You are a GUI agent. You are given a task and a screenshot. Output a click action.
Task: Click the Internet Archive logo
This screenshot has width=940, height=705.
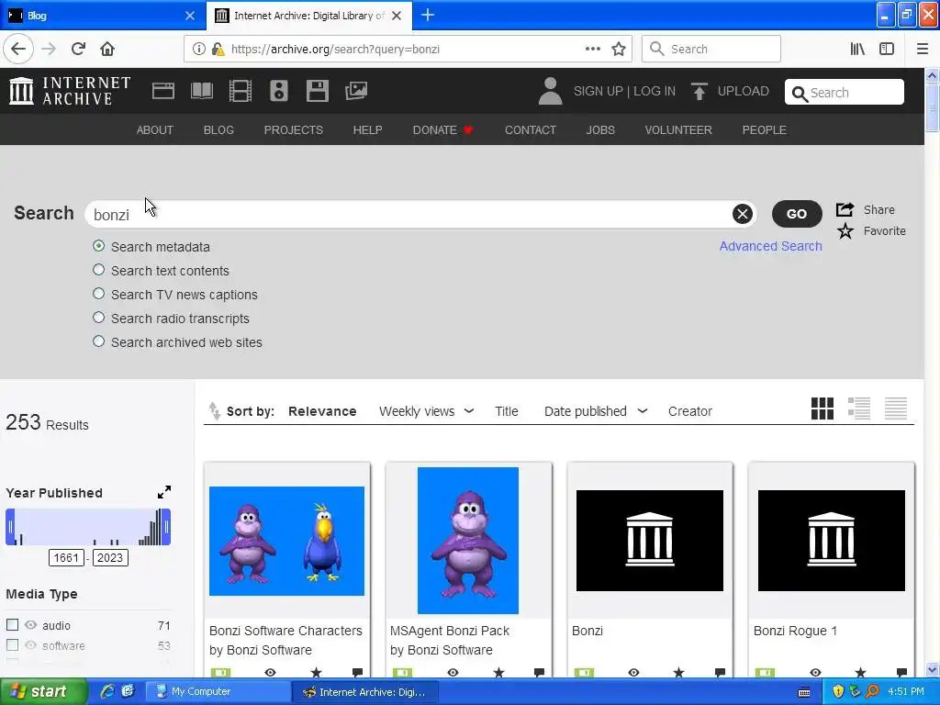pos(70,91)
